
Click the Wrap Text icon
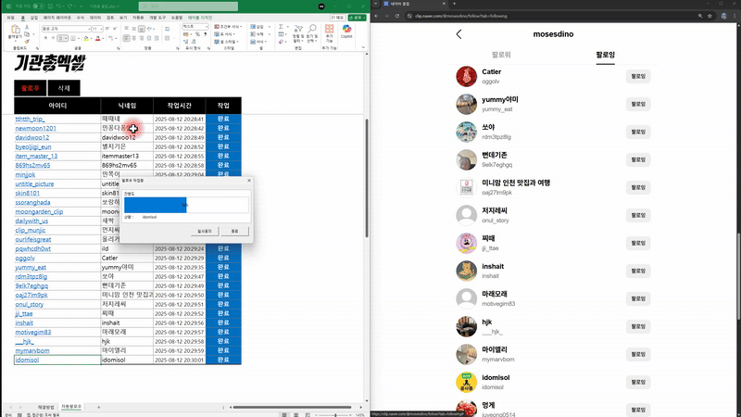click(x=168, y=29)
